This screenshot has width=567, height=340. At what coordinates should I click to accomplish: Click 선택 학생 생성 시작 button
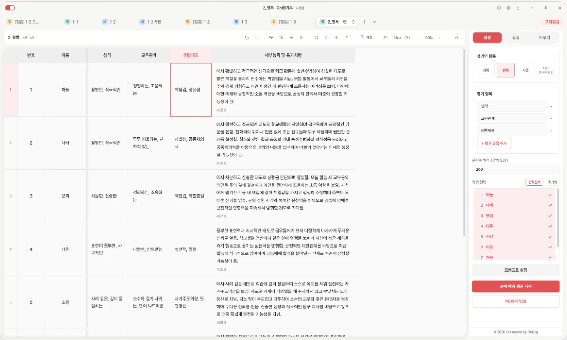tap(516, 287)
